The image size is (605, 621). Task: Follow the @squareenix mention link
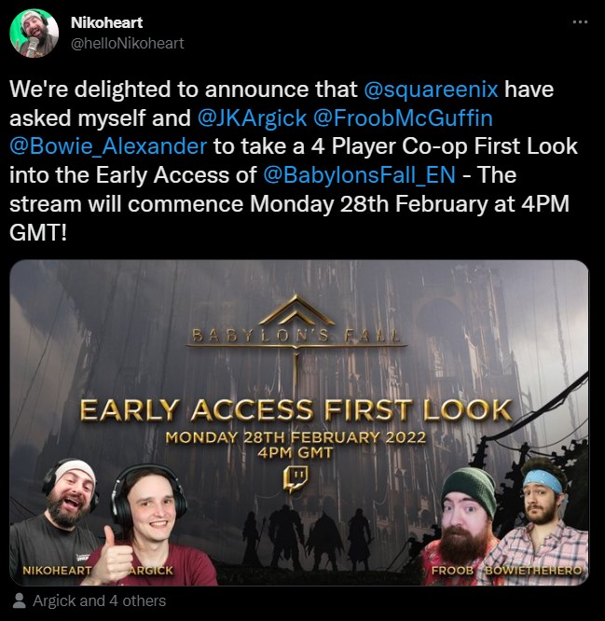(431, 89)
